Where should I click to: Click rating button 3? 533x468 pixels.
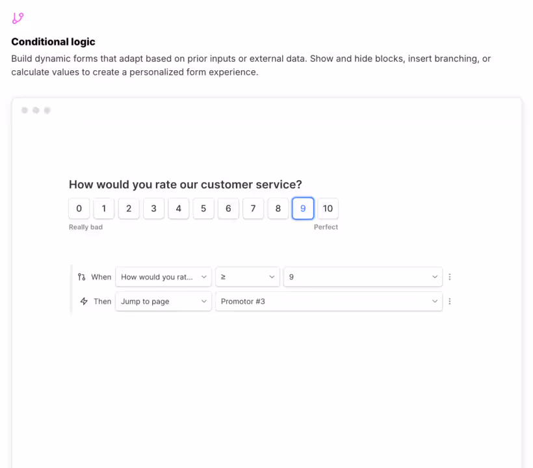[153, 209]
